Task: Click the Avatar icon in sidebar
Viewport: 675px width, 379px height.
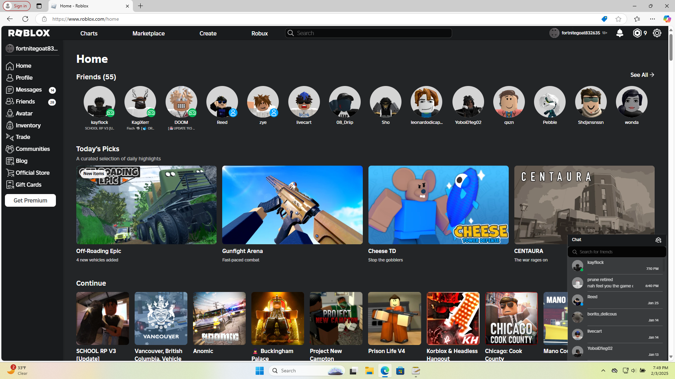Action: click(10, 113)
